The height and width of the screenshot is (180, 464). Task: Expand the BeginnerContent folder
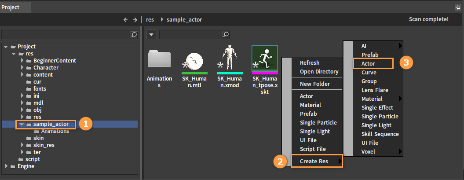(22, 61)
